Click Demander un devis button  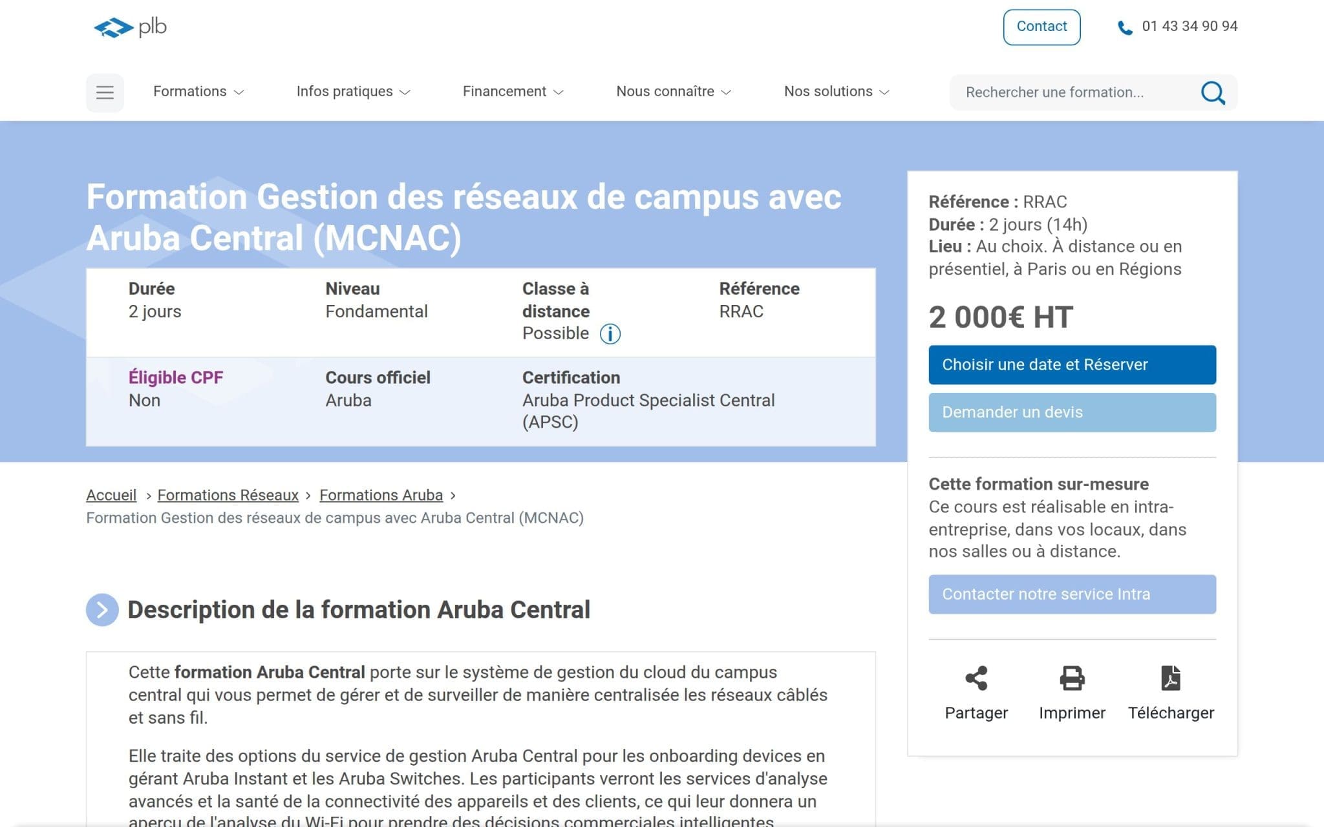1072,412
